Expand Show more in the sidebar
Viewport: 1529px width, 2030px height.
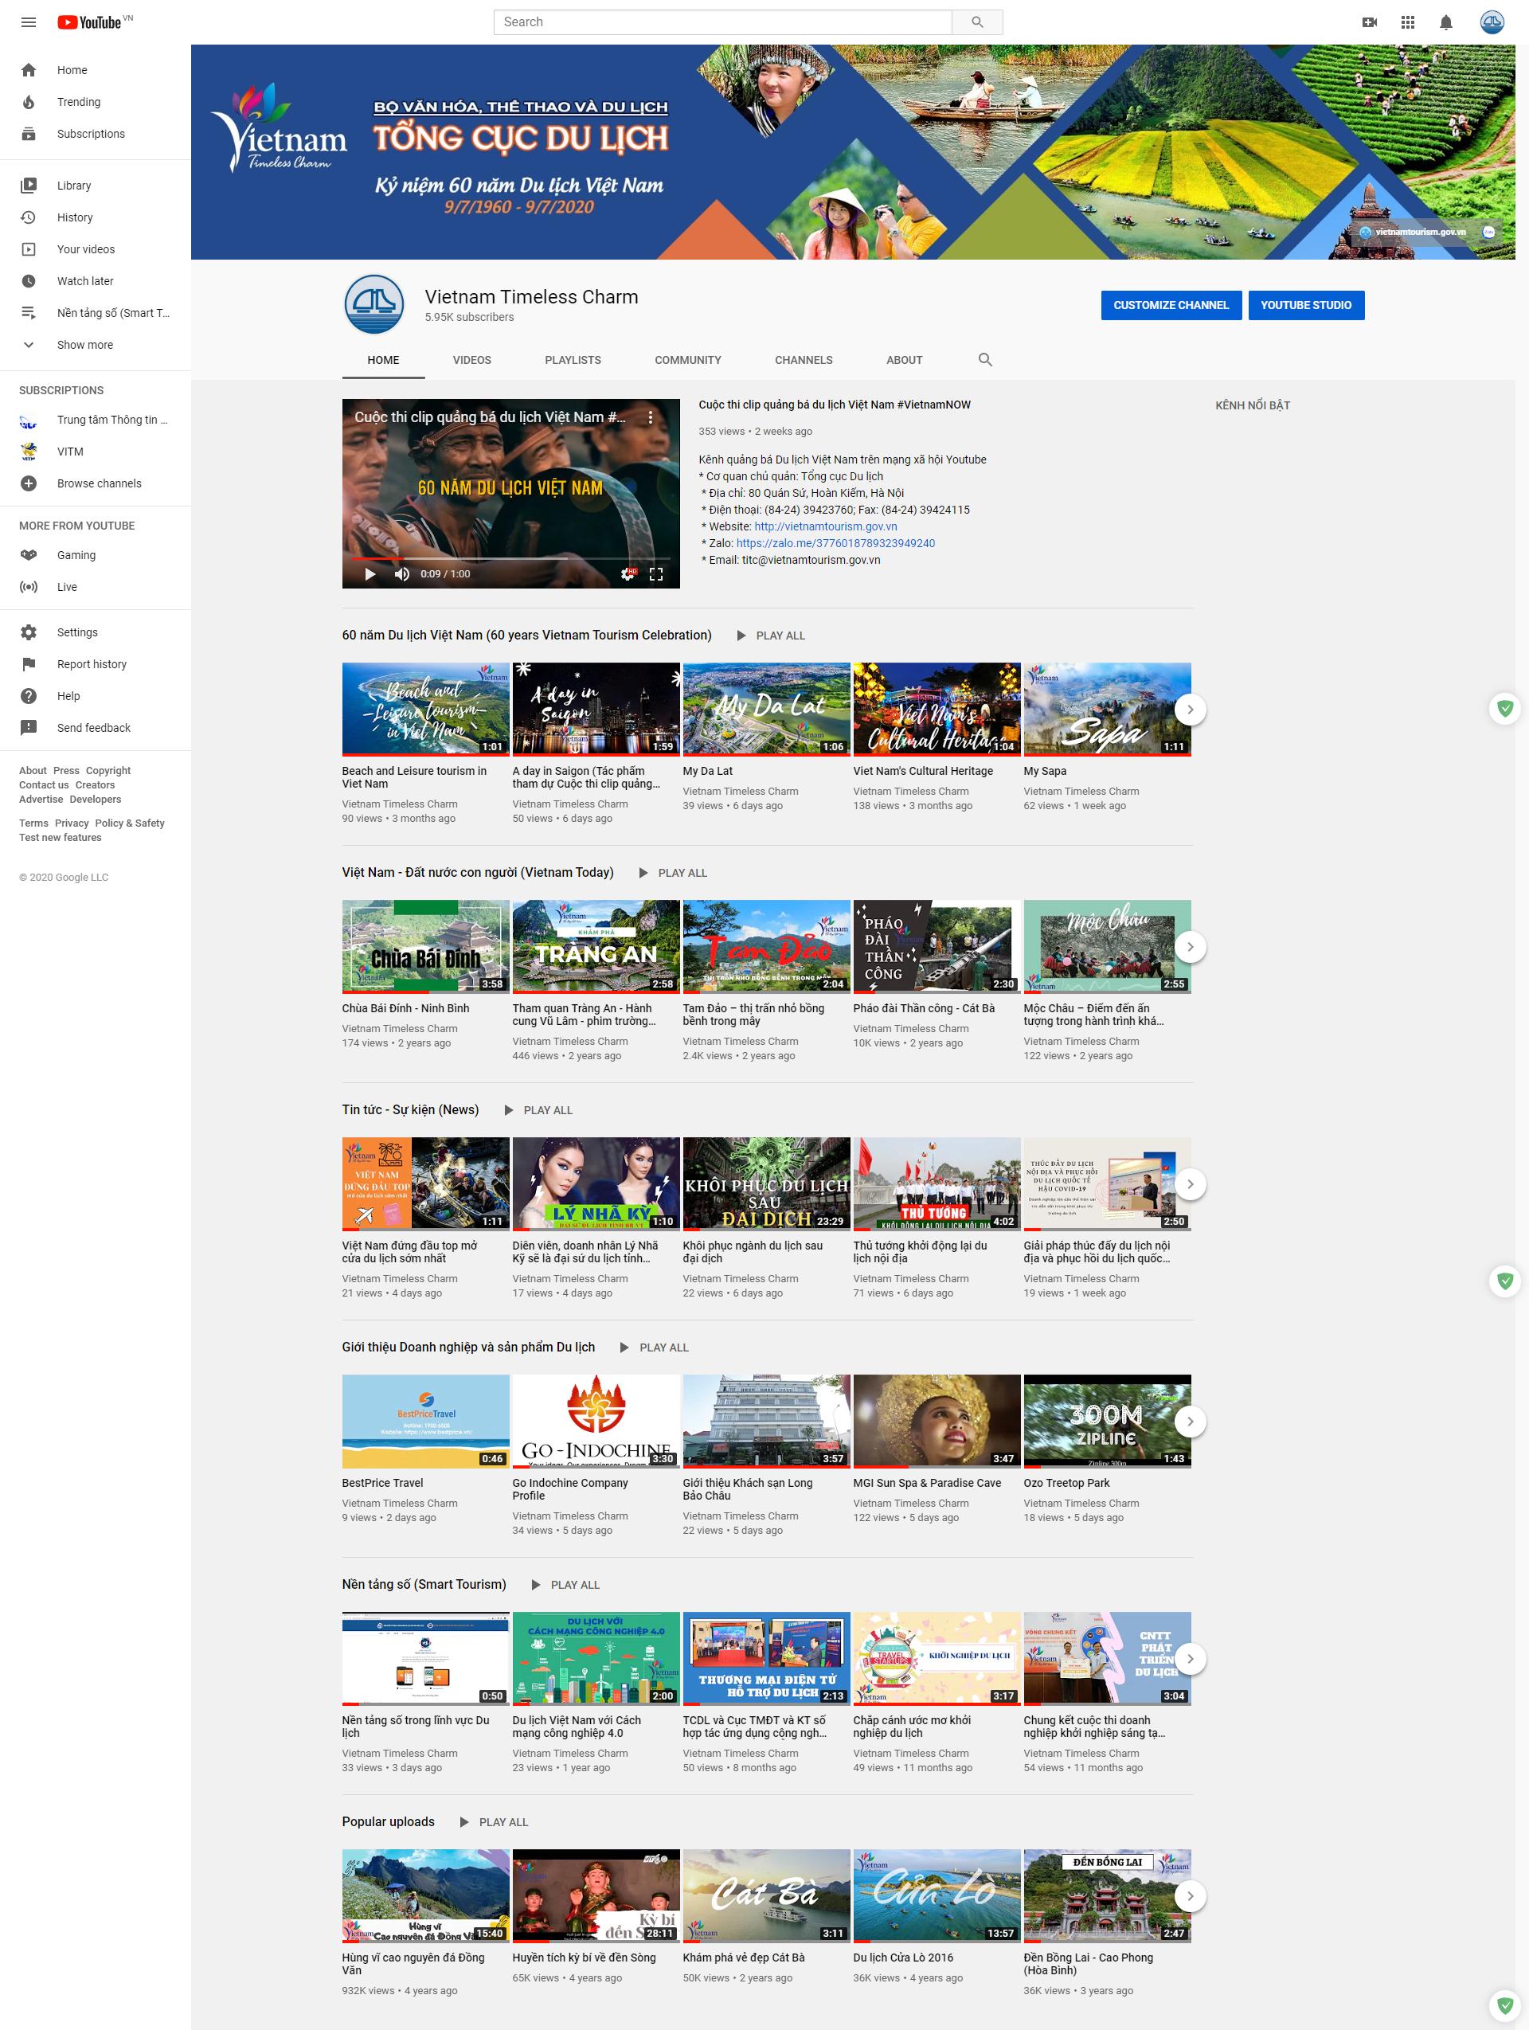coord(96,345)
